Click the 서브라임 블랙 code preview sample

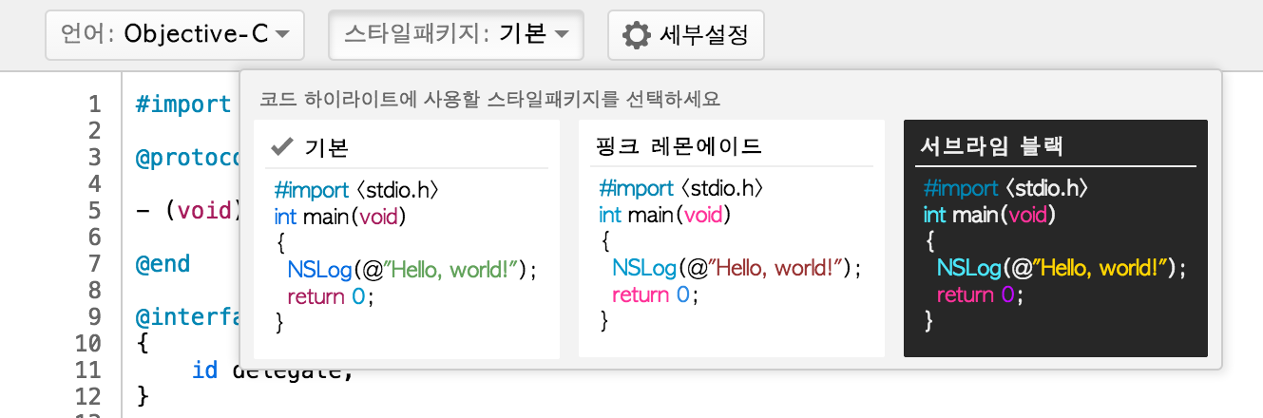tap(1055, 256)
